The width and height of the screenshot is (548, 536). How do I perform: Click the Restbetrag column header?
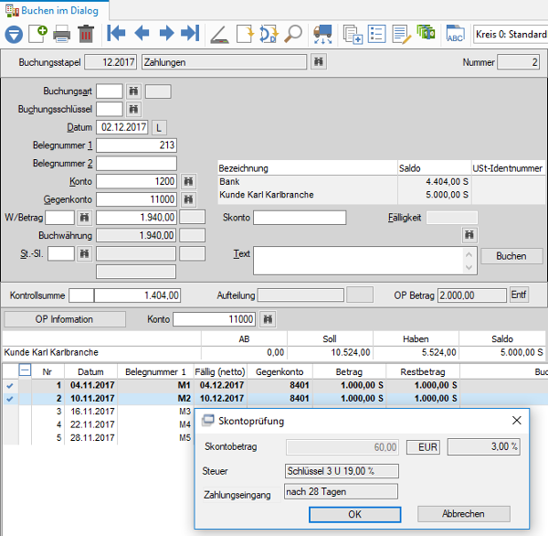point(423,371)
